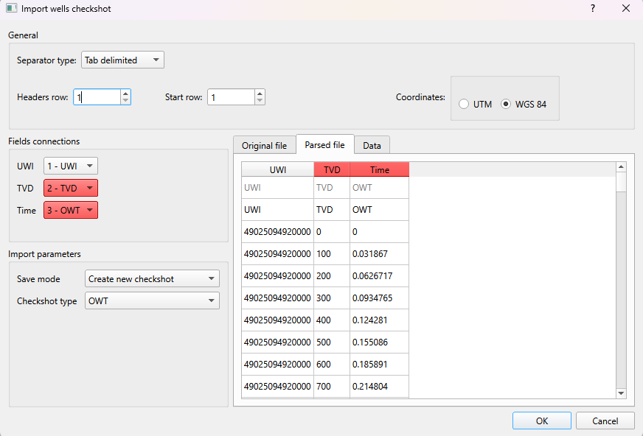Select the WGS 84 coordinates radio button
Screen dimensions: 643x436
tap(506, 104)
